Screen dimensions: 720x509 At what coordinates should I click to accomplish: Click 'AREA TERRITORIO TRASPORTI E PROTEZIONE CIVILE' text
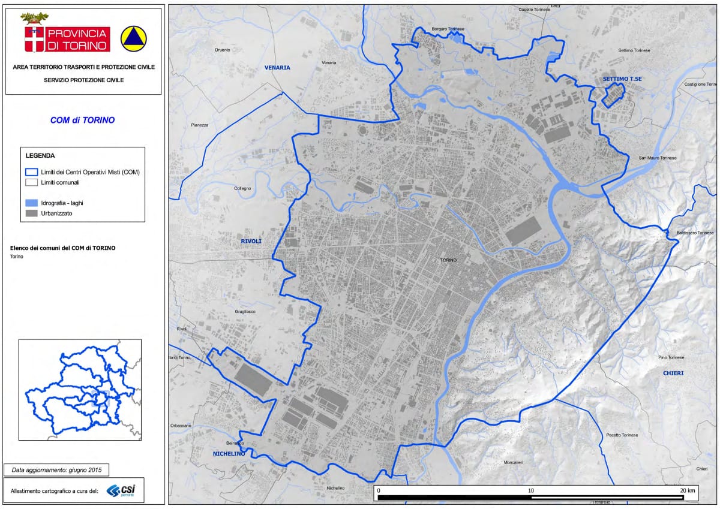83,67
